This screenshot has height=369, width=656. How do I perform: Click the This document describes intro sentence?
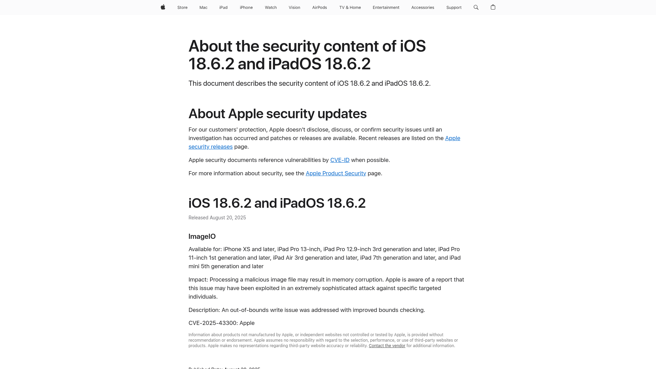click(x=310, y=83)
